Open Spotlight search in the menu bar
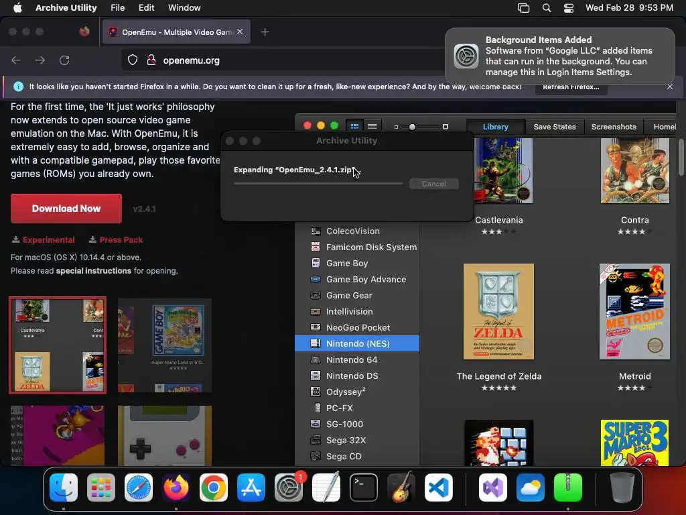Image resolution: width=686 pixels, height=515 pixels. tap(547, 8)
